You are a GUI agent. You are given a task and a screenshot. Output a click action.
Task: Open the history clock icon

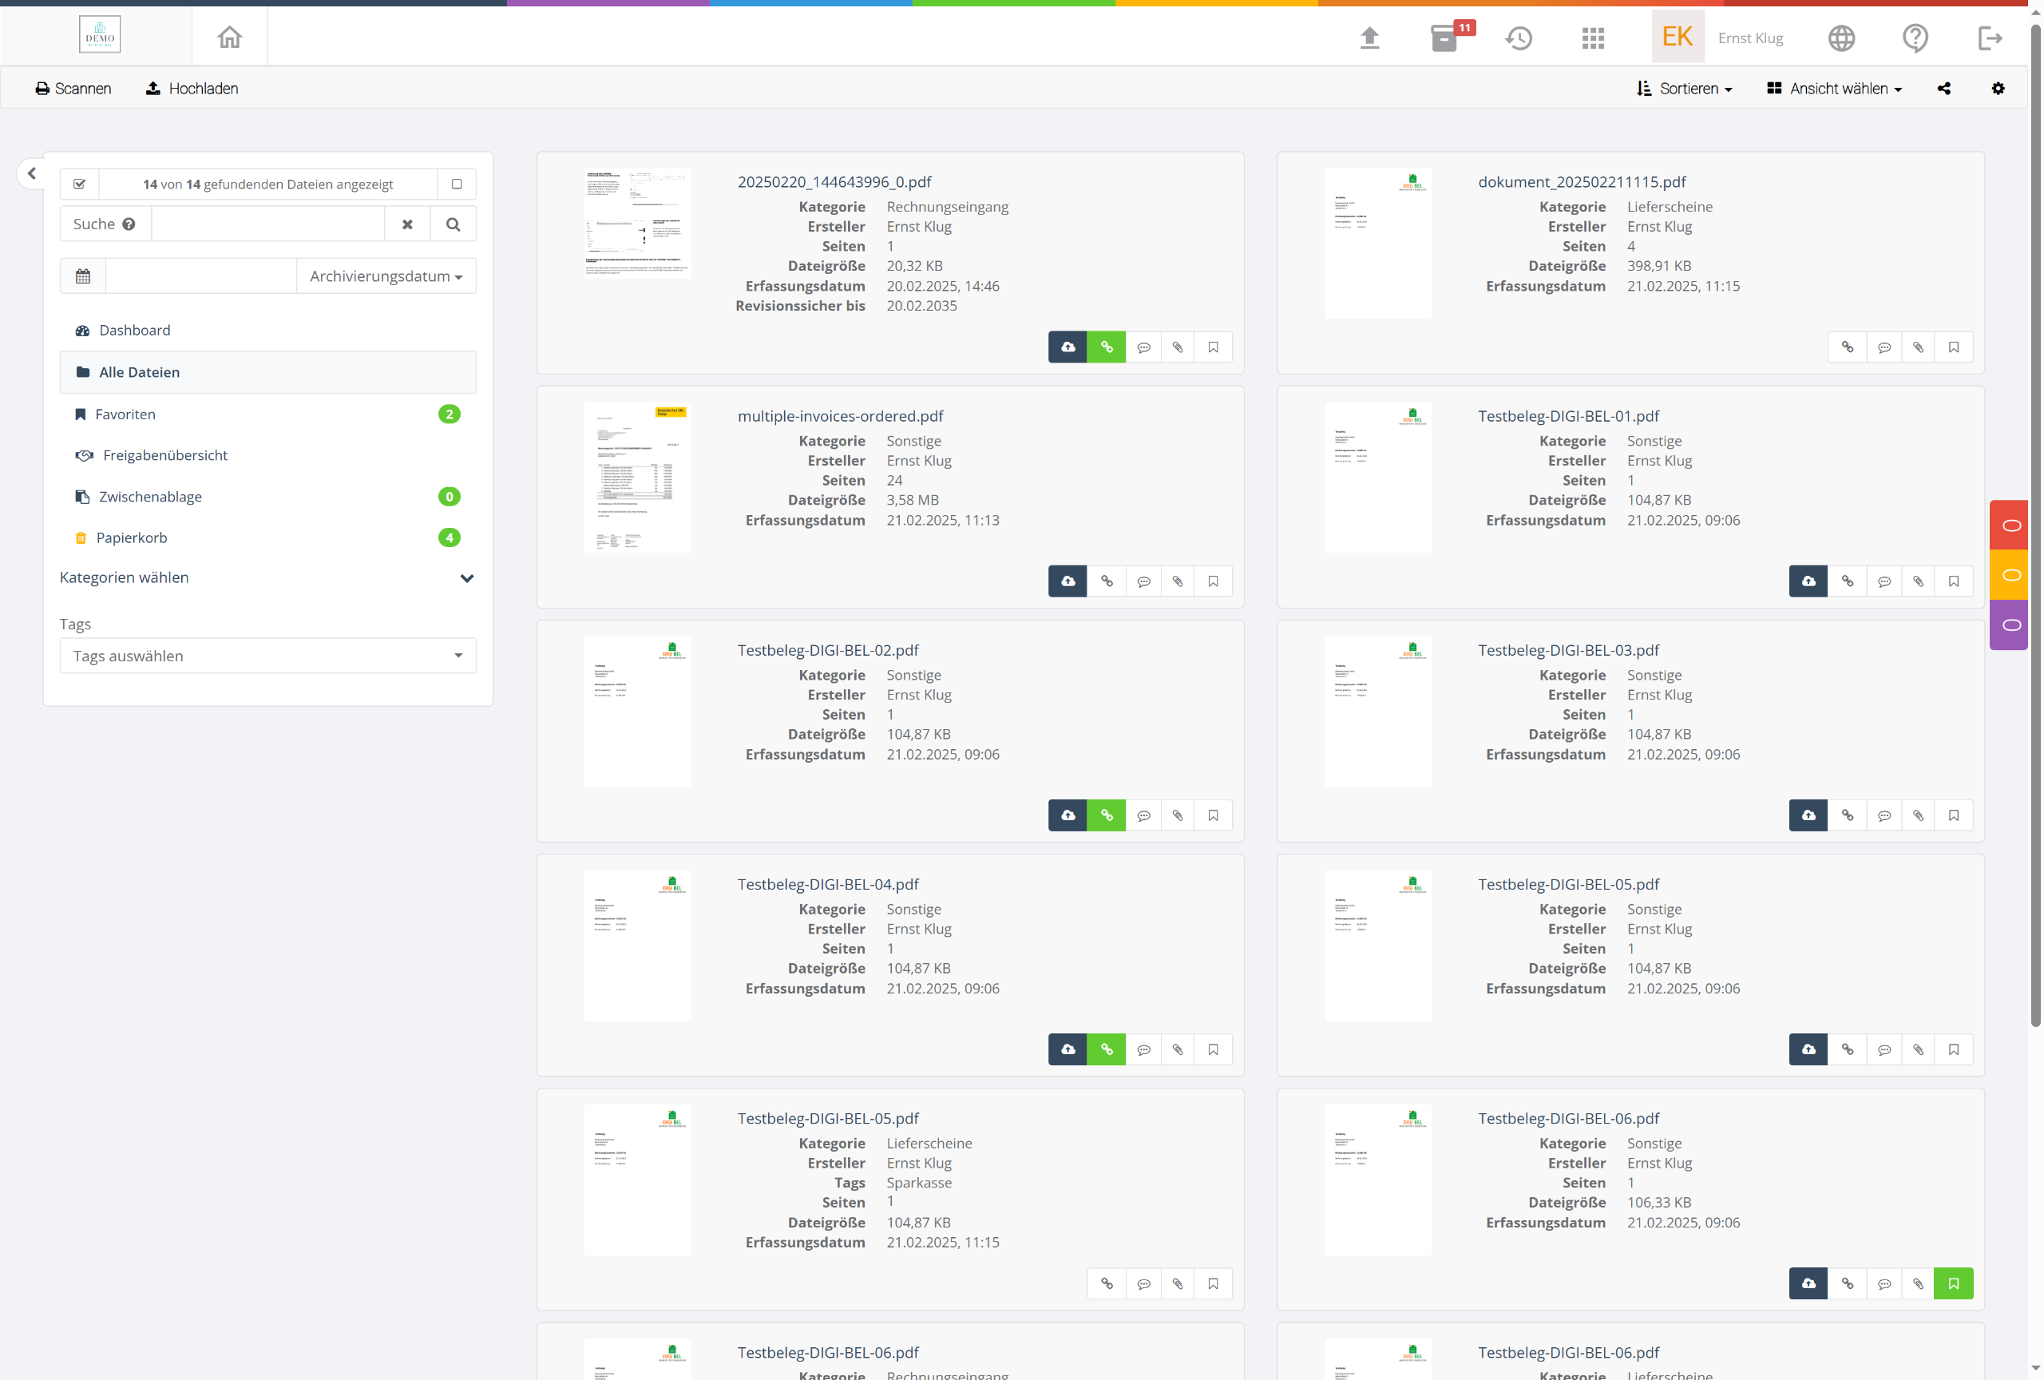click(1519, 38)
